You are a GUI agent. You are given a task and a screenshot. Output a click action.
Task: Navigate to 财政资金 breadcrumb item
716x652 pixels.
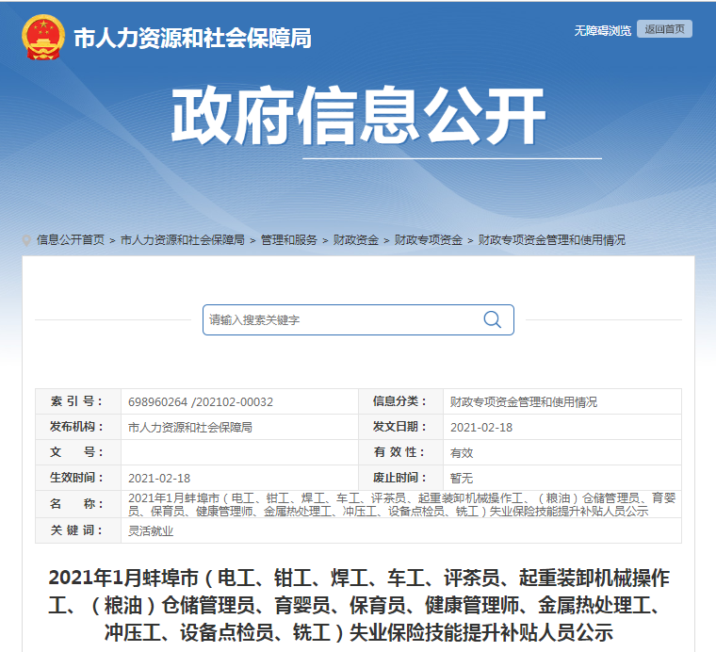click(356, 240)
